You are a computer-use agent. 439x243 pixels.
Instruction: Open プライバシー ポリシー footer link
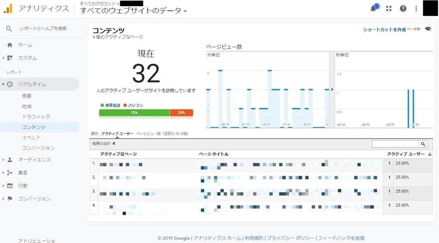(290, 238)
